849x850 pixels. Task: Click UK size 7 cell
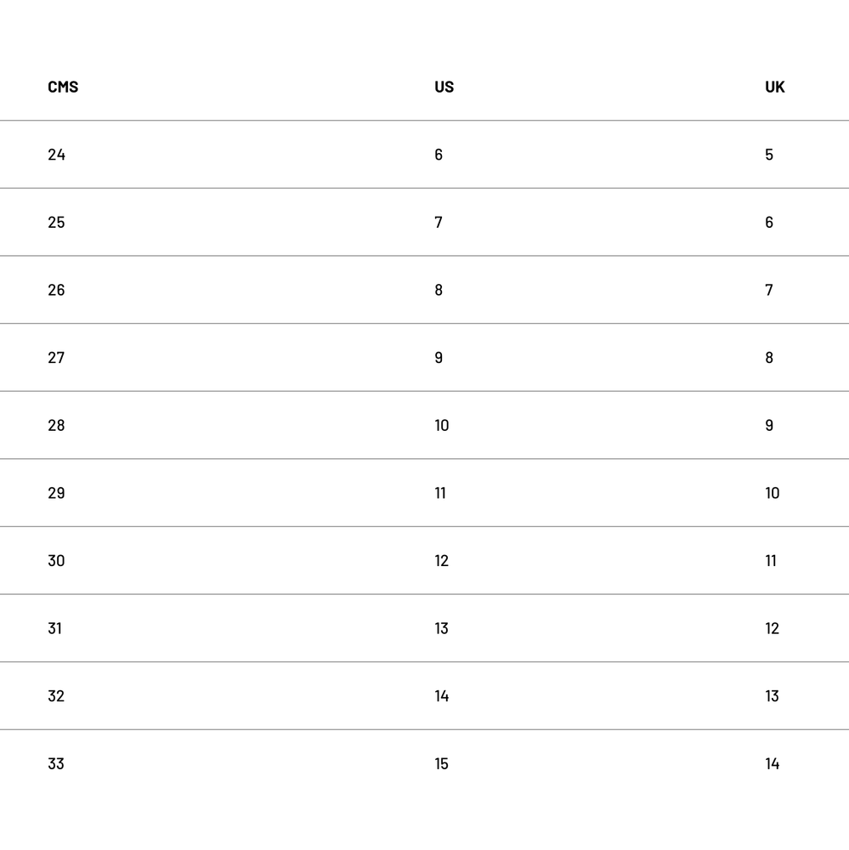pyautogui.click(x=769, y=290)
